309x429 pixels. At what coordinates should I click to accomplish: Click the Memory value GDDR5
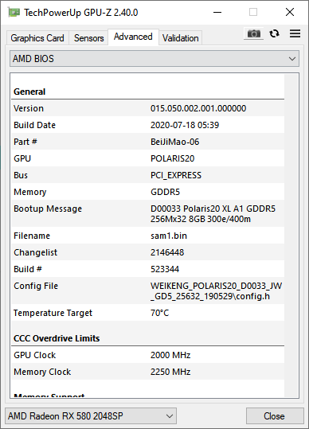click(x=166, y=192)
